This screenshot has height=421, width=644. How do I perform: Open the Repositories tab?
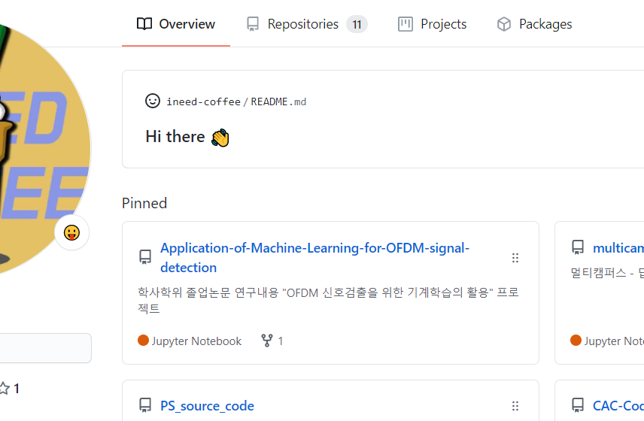pos(302,24)
